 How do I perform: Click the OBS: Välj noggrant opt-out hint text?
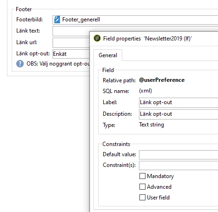tap(58, 64)
